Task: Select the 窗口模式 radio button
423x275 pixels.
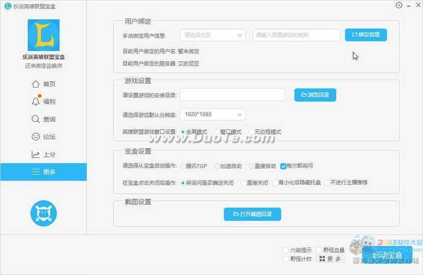Action: [217, 131]
